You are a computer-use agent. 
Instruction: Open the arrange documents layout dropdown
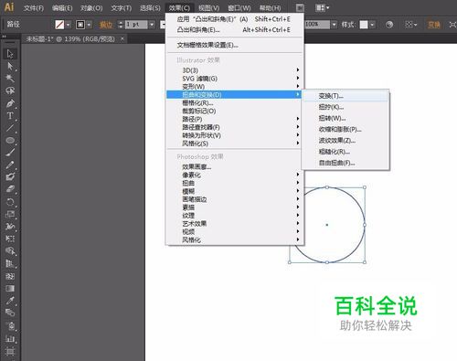point(323,7)
